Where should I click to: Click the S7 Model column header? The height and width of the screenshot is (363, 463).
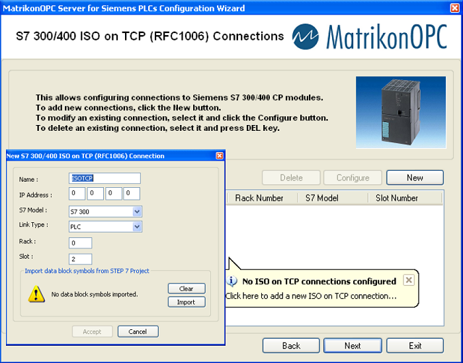(x=333, y=198)
